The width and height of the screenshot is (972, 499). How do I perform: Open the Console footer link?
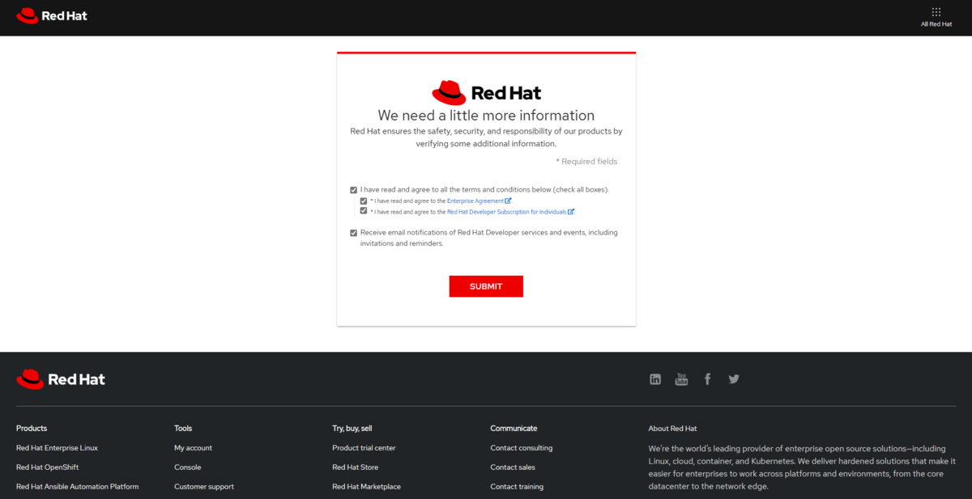pyautogui.click(x=187, y=467)
